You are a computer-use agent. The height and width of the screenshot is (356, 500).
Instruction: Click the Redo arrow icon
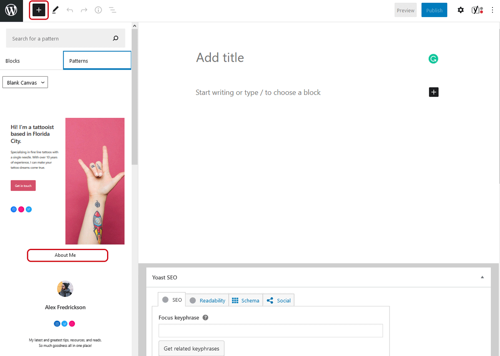pyautogui.click(x=84, y=10)
